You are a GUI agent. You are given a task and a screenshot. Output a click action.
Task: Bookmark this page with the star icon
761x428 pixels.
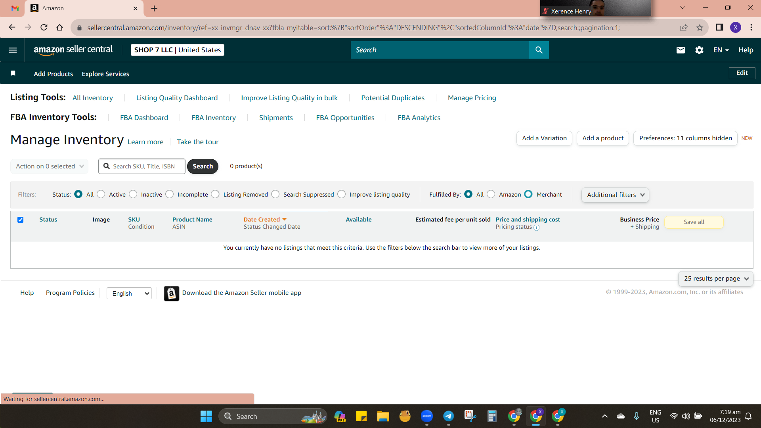click(x=700, y=27)
